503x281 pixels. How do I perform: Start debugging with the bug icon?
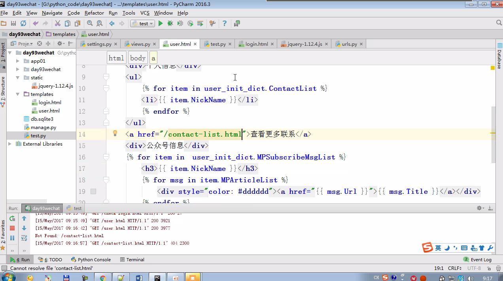coord(170,24)
